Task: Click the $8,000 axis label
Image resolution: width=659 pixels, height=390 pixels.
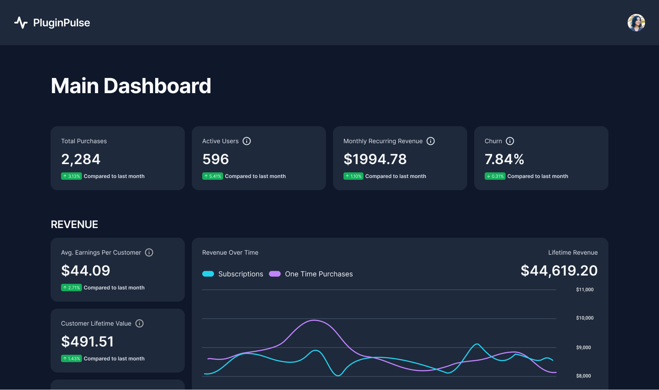Action: (x=584, y=376)
